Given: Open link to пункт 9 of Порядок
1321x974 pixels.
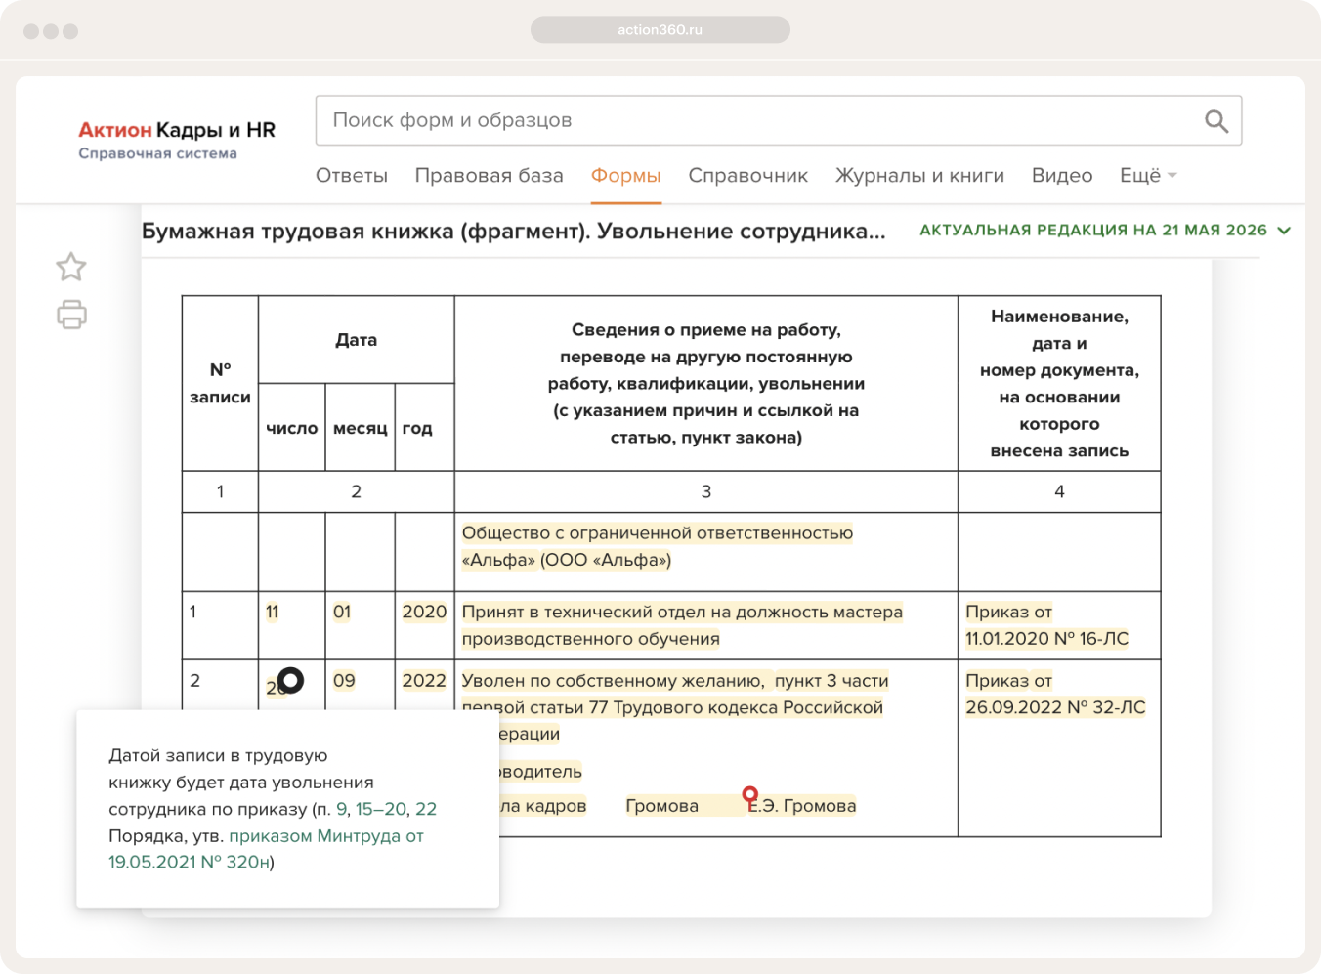Looking at the screenshot, I should click(x=342, y=809).
